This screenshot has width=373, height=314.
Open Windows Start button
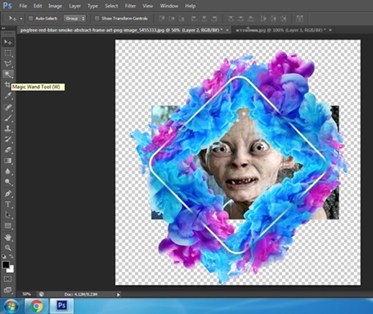[11, 306]
